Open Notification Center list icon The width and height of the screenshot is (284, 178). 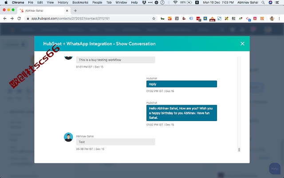click(x=277, y=2)
